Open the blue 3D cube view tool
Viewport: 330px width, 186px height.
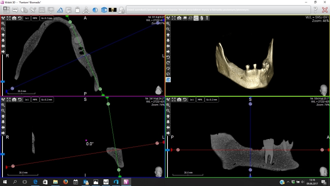[x=104, y=9]
